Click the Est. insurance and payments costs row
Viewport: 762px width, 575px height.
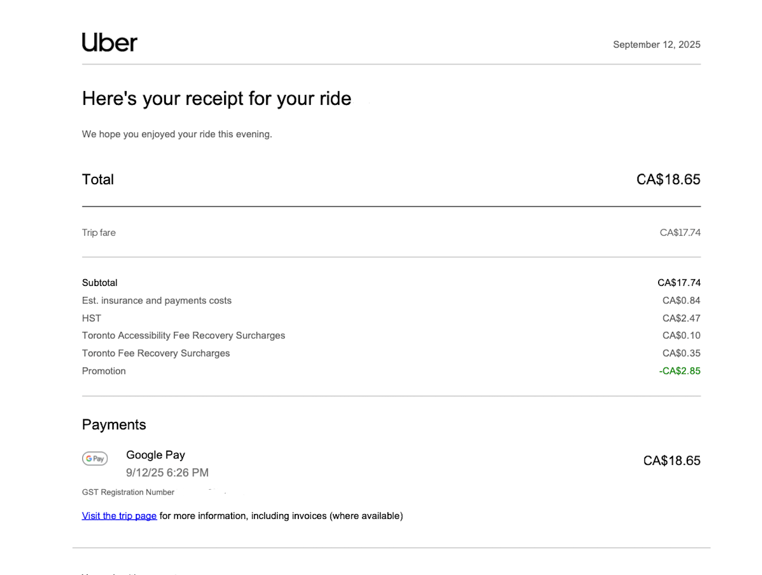[157, 300]
